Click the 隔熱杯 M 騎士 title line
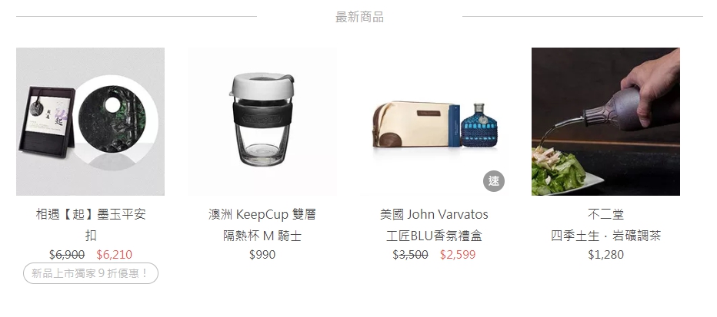Viewport: 717px width, 317px height. 262,236
